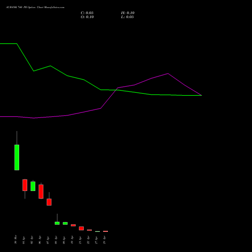
Task: Select the '21 Apr' date label
Action: pyautogui.click(x=80, y=240)
